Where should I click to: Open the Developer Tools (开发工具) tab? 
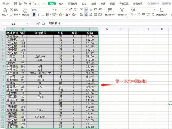pos(124,4)
